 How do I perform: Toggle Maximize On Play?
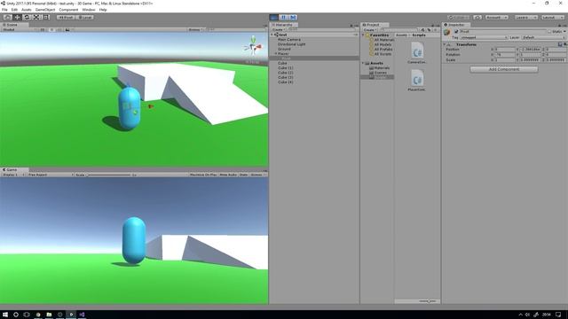tap(203, 175)
